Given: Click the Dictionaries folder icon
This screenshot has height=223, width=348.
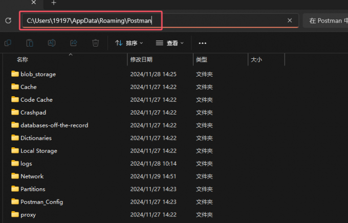Looking at the screenshot, I should point(15,138).
